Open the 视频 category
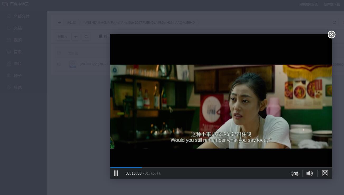Viewport: 344px width, 195px height. [18, 40]
